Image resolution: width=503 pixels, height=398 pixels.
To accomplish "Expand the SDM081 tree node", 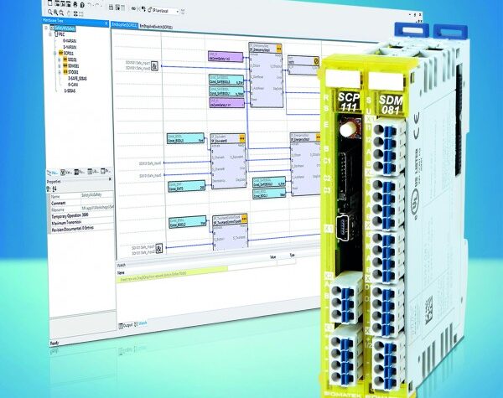I will point(60,66).
